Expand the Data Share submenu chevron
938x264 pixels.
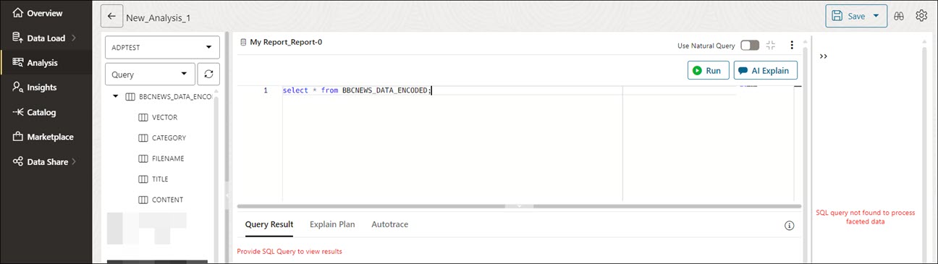point(73,162)
